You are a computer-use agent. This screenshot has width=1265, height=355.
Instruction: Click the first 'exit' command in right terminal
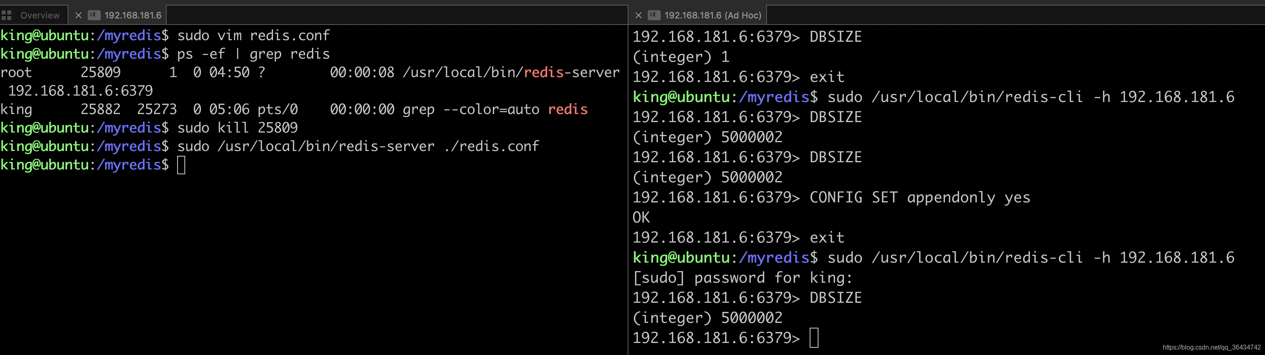tap(827, 77)
